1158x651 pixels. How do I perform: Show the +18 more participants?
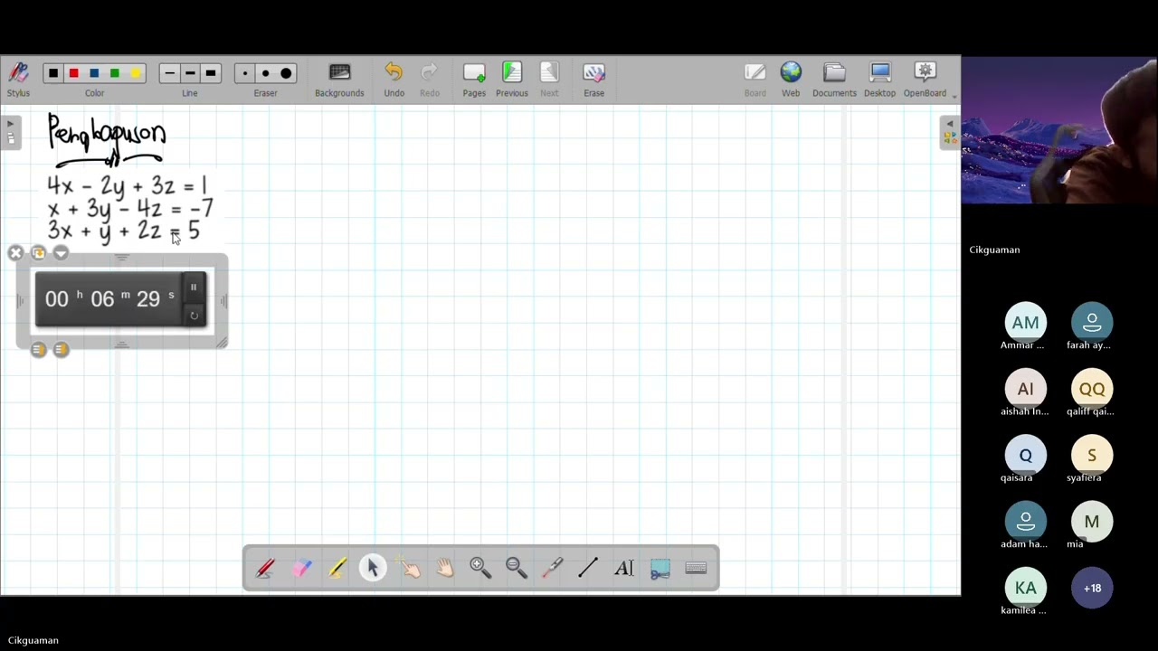1092,588
